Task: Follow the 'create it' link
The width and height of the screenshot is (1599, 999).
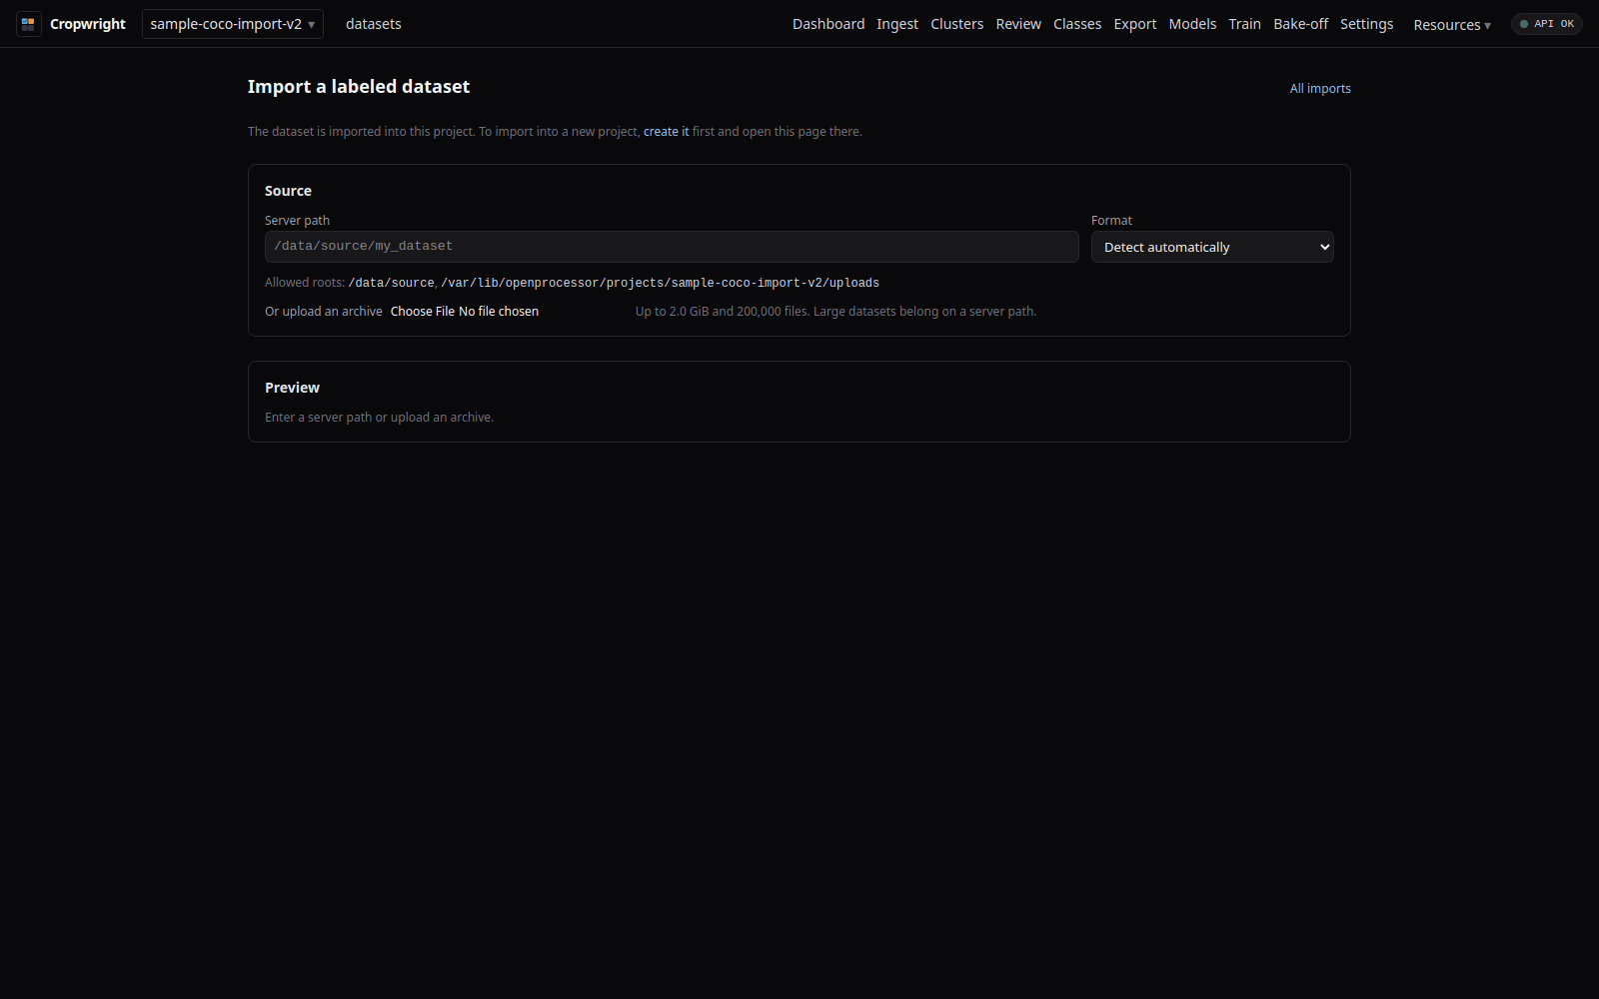Action: pyautogui.click(x=666, y=132)
